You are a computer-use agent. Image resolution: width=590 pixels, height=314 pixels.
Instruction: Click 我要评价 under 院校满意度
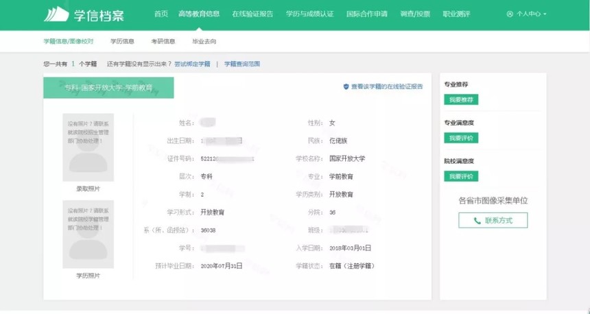(461, 176)
